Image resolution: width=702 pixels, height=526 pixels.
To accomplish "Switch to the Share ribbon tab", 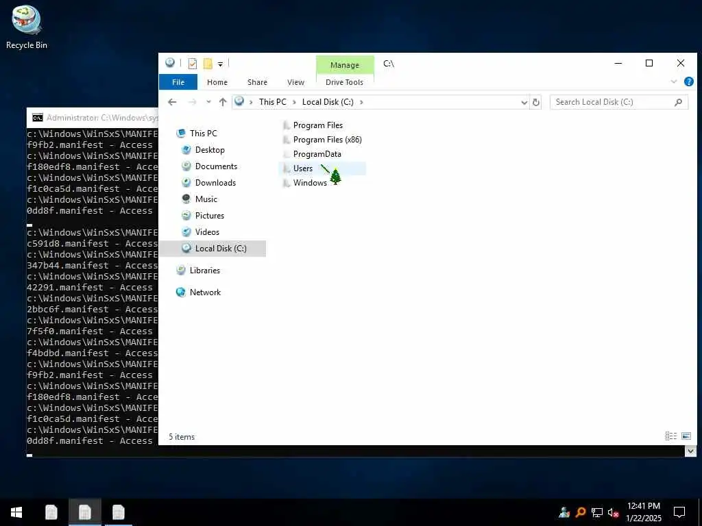I will coord(258,82).
